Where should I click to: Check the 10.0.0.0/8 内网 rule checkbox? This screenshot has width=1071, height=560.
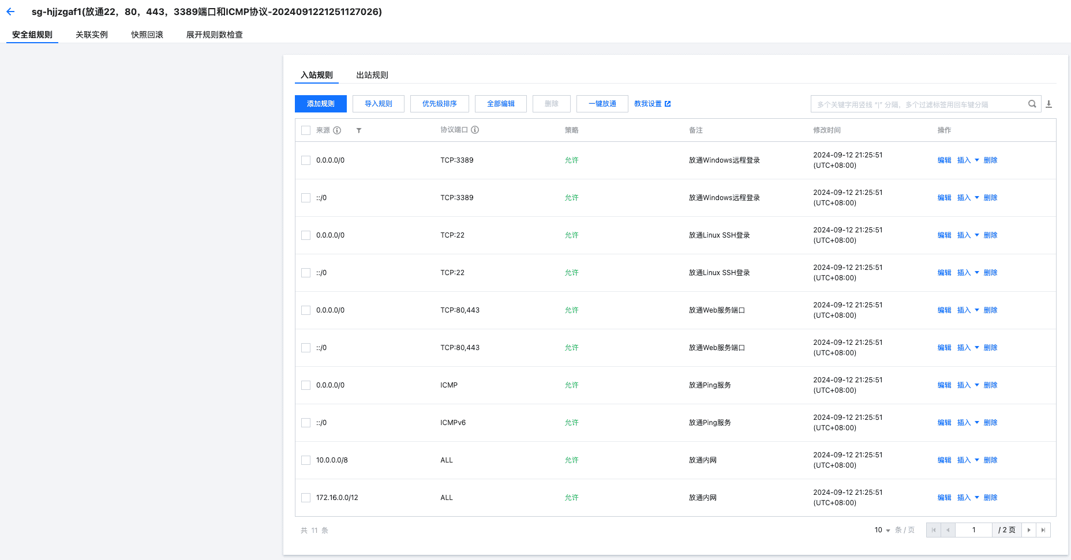tap(306, 460)
